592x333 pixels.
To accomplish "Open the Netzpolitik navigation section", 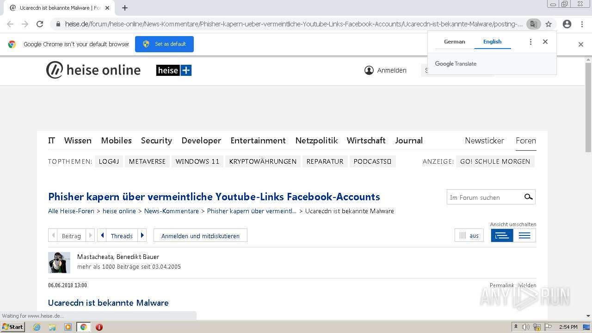I will click(x=316, y=141).
